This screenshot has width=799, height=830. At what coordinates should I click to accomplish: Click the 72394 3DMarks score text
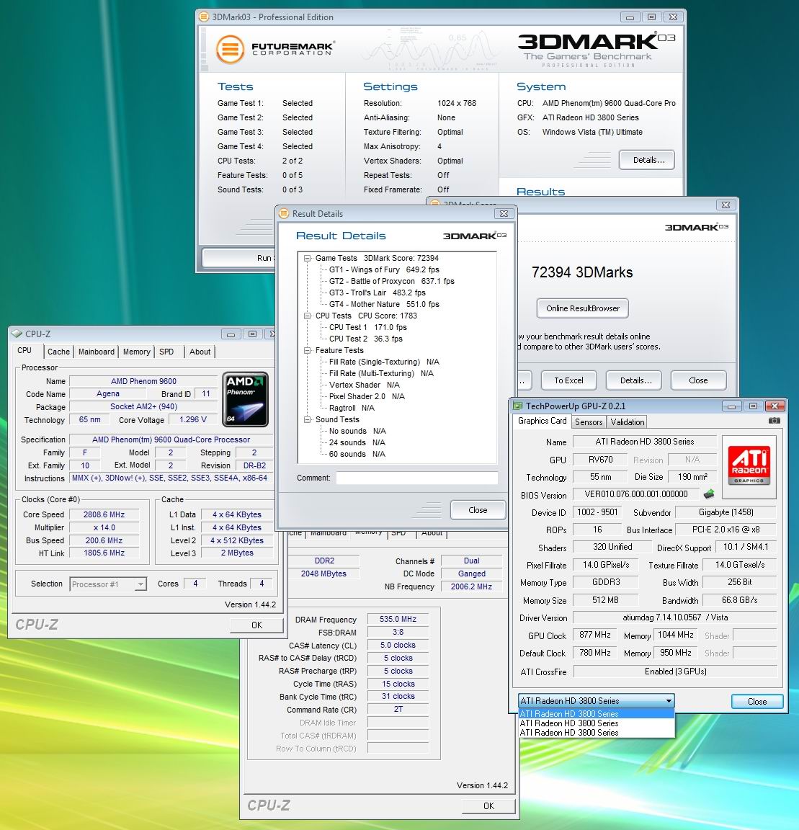[x=582, y=272]
